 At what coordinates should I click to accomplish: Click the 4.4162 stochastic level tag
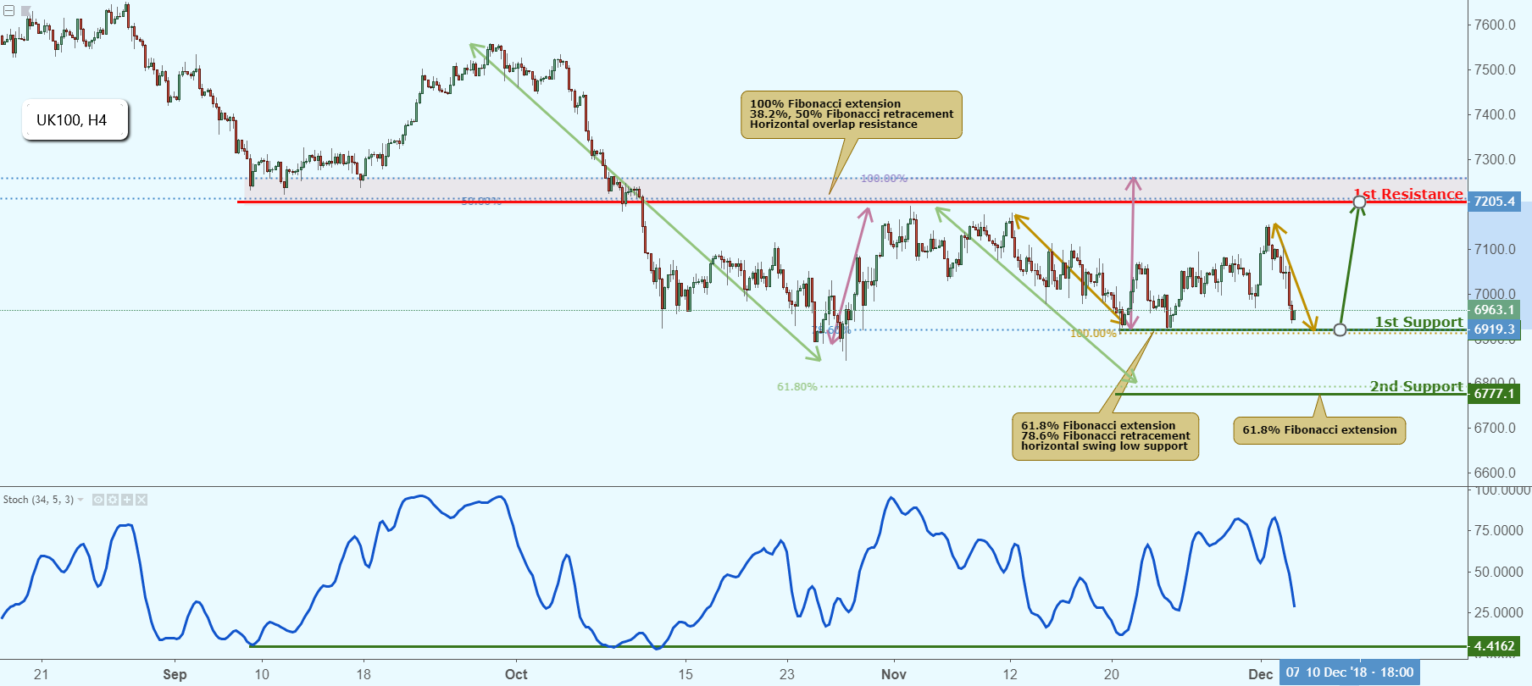(x=1495, y=646)
